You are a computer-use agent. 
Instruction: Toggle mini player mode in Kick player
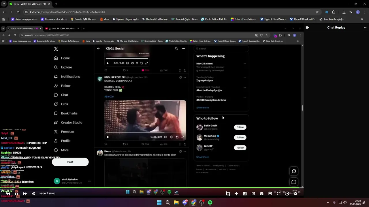pos(253,193)
